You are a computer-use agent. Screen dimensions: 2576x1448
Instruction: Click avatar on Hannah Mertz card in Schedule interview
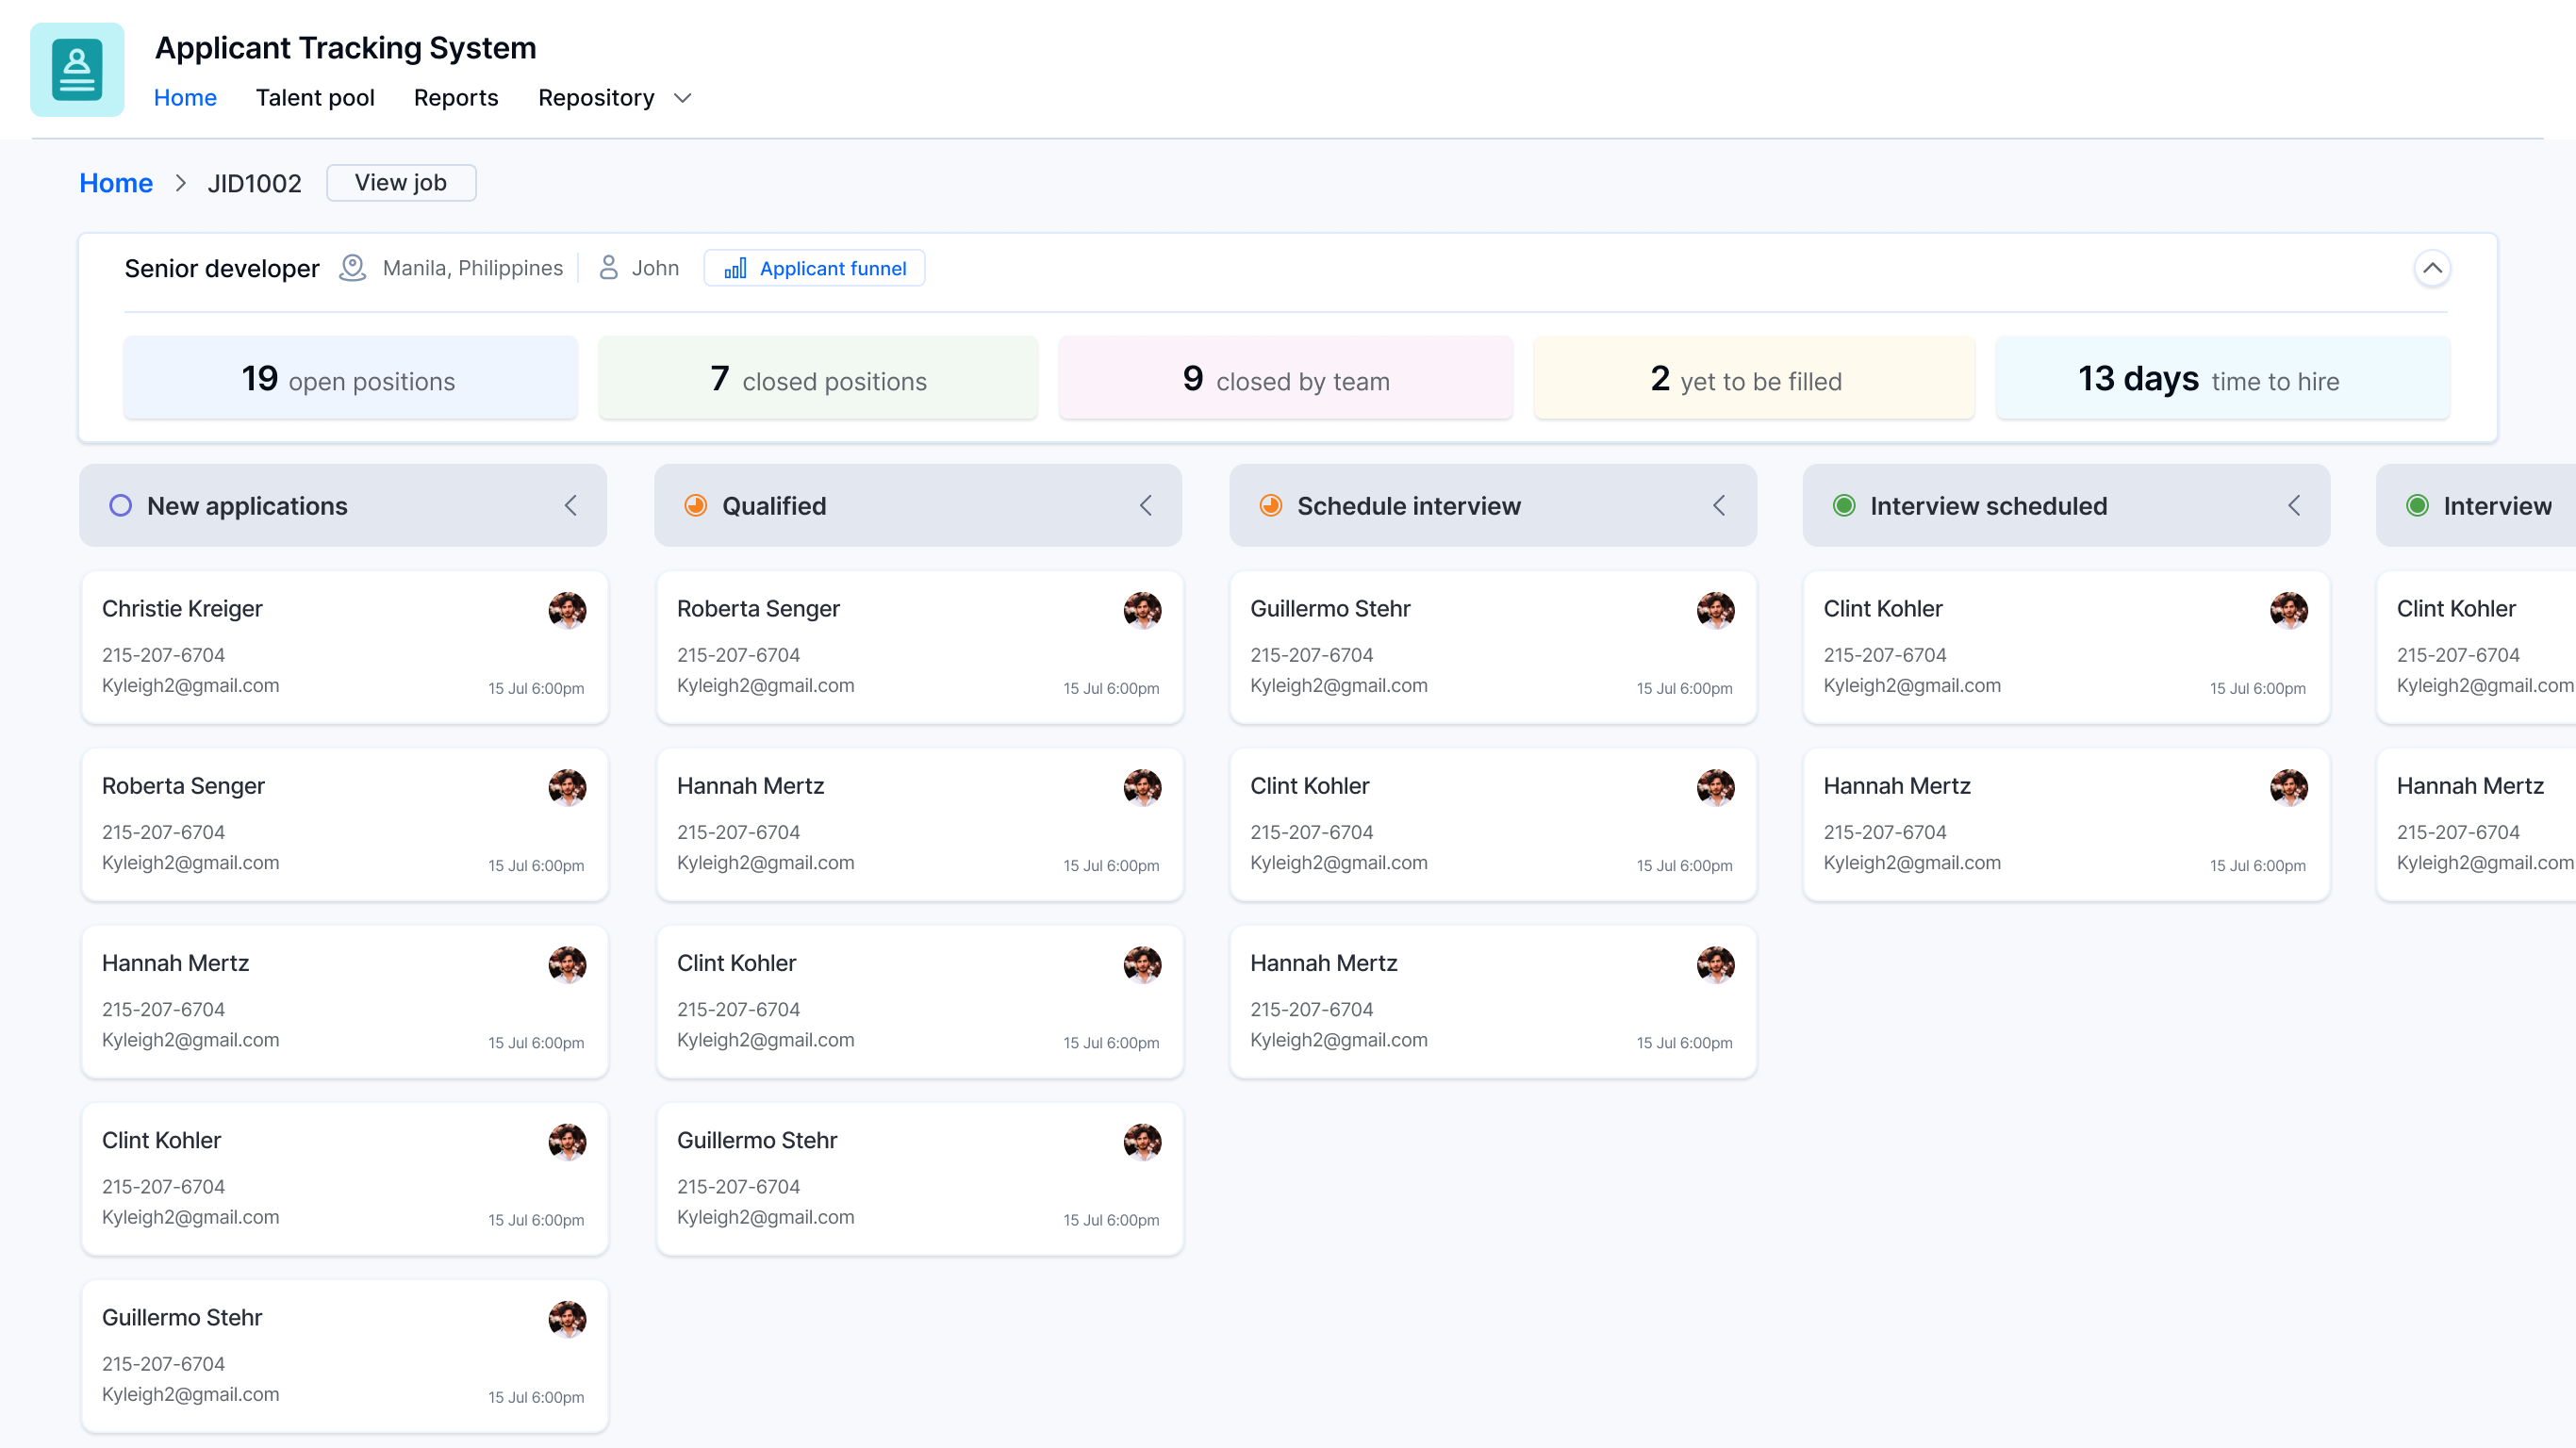click(1716, 964)
